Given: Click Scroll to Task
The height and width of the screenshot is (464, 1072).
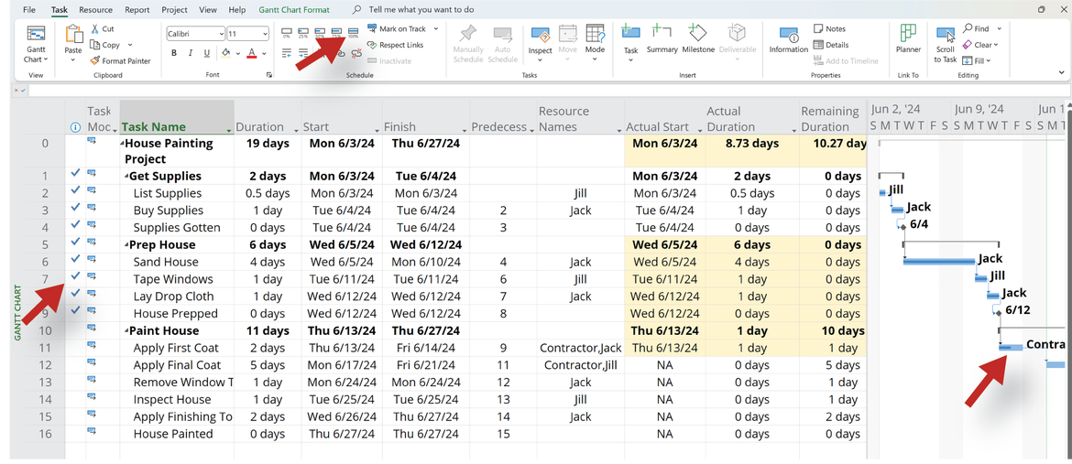Looking at the screenshot, I should coord(946,45).
